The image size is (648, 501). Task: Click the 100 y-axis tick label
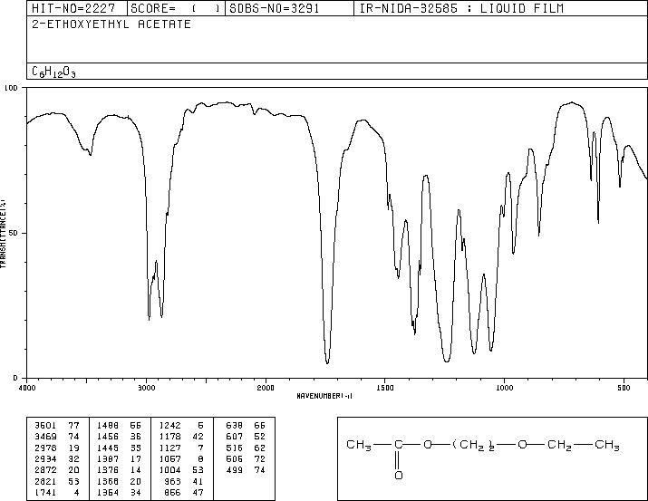coord(11,88)
